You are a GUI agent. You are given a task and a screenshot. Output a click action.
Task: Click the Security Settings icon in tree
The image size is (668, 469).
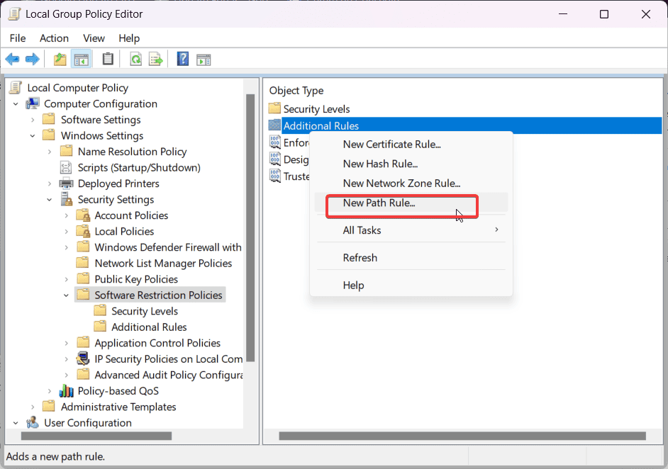pos(67,199)
